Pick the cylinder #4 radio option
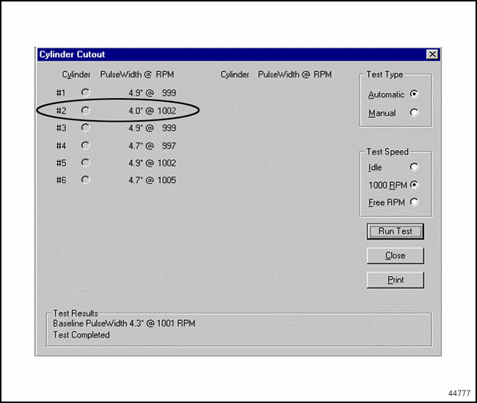The image size is (477, 403). [x=86, y=145]
